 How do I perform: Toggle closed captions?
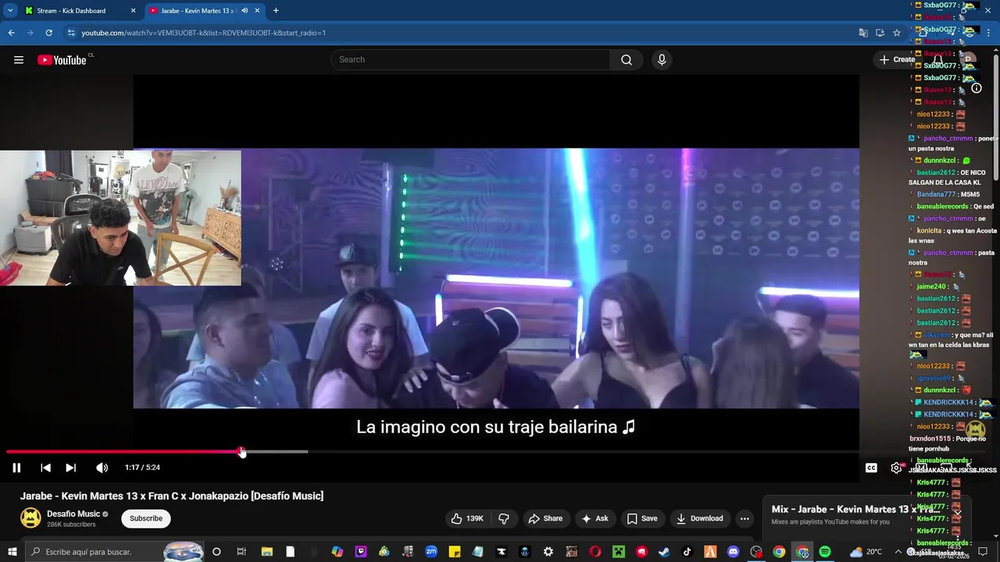871,468
